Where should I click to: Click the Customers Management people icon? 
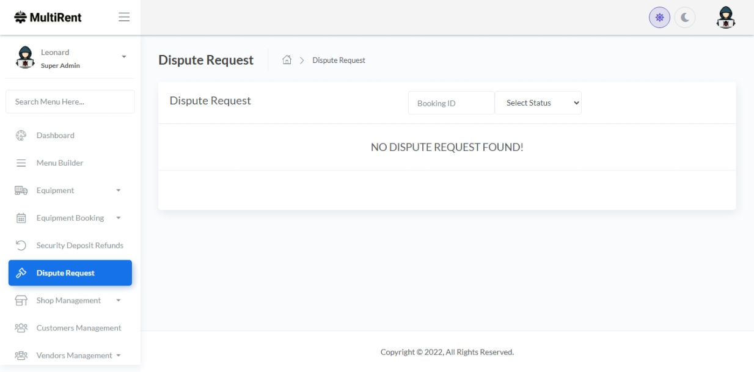pyautogui.click(x=21, y=328)
